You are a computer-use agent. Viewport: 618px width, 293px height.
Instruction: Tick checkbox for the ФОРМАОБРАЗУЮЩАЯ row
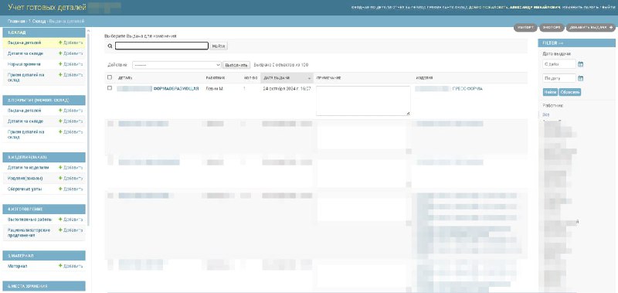coord(110,88)
